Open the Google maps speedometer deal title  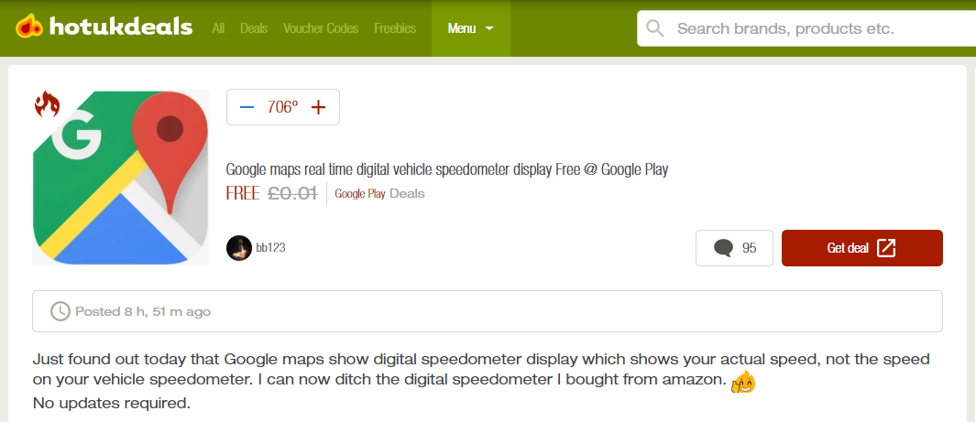click(447, 169)
